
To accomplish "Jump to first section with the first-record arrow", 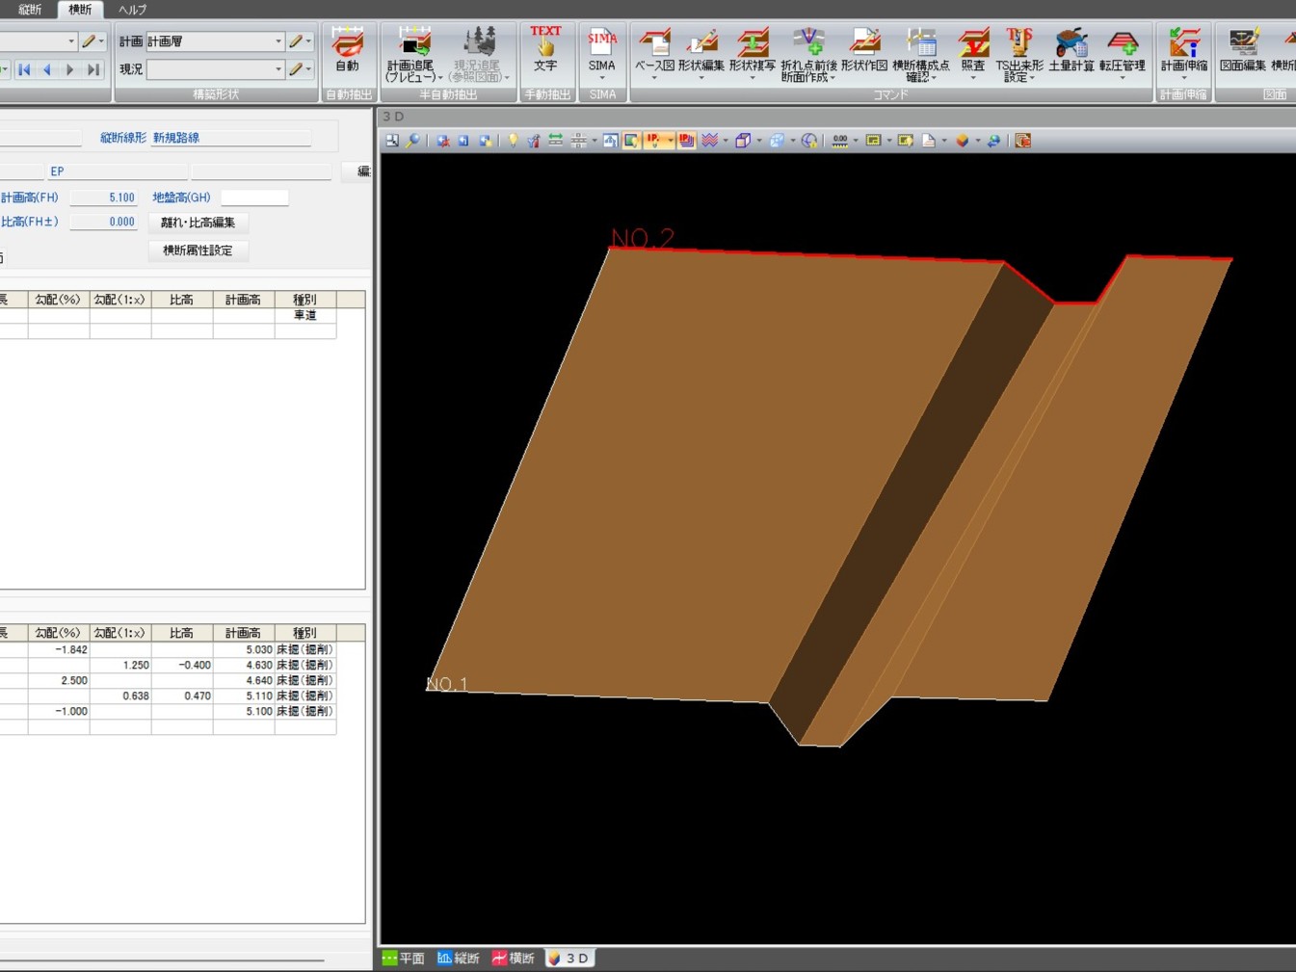I will click(x=24, y=69).
